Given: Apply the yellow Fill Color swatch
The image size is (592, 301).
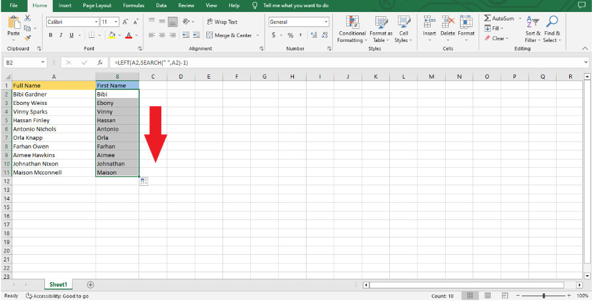Looking at the screenshot, I should click(112, 35).
